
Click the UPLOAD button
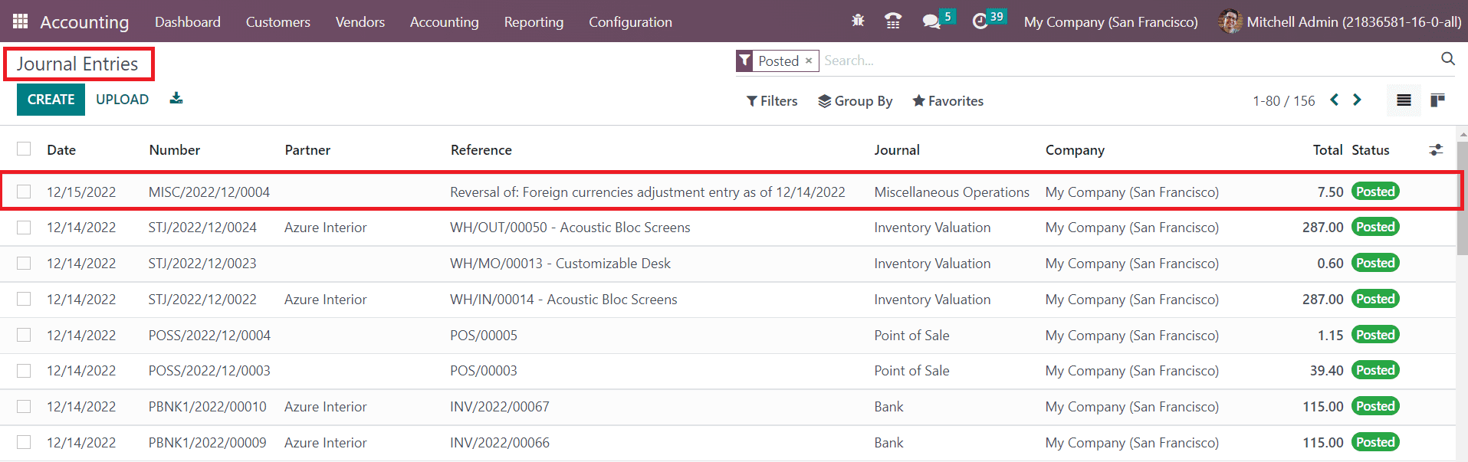[x=122, y=100]
